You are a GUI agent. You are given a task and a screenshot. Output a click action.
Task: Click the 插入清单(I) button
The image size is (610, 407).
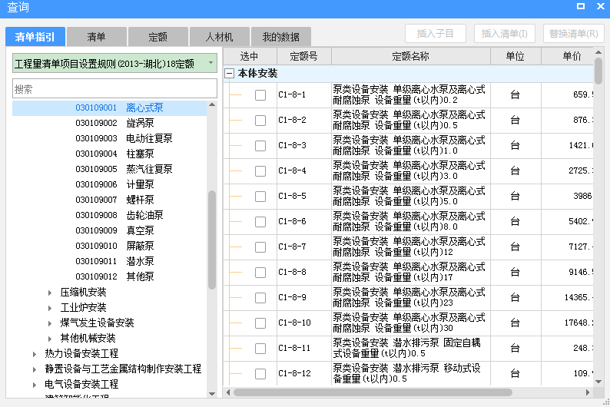[x=505, y=34]
